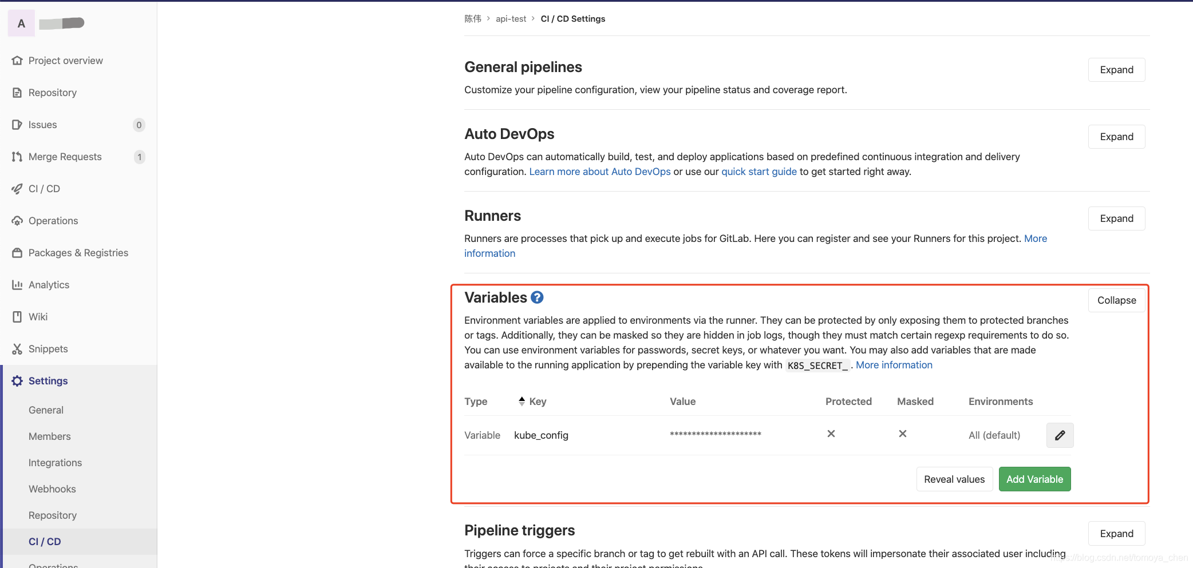Edit kube_config variable with pencil icon
This screenshot has width=1193, height=568.
click(1060, 435)
